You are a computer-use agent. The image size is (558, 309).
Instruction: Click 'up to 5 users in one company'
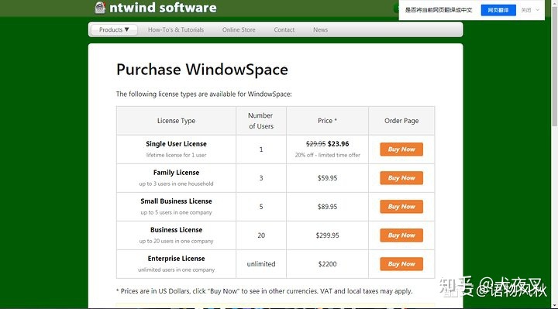point(176,212)
